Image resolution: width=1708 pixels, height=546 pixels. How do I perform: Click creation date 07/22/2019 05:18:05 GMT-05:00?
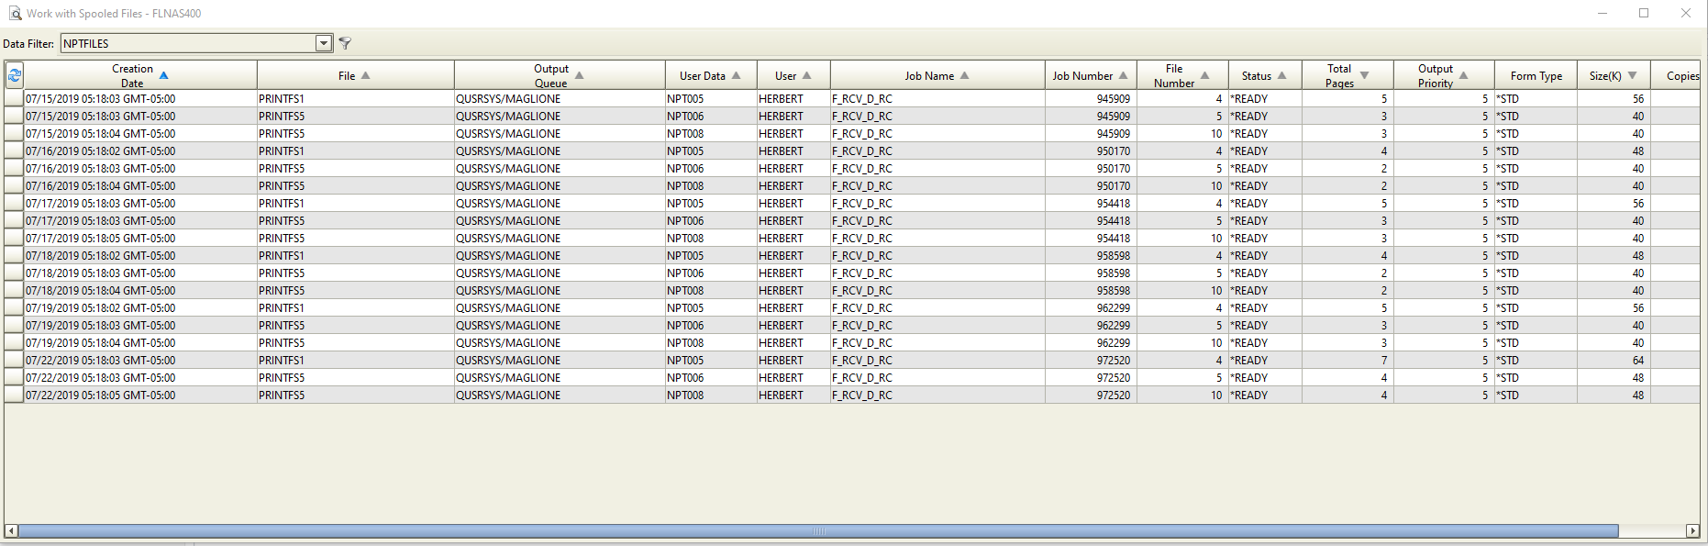tap(100, 395)
